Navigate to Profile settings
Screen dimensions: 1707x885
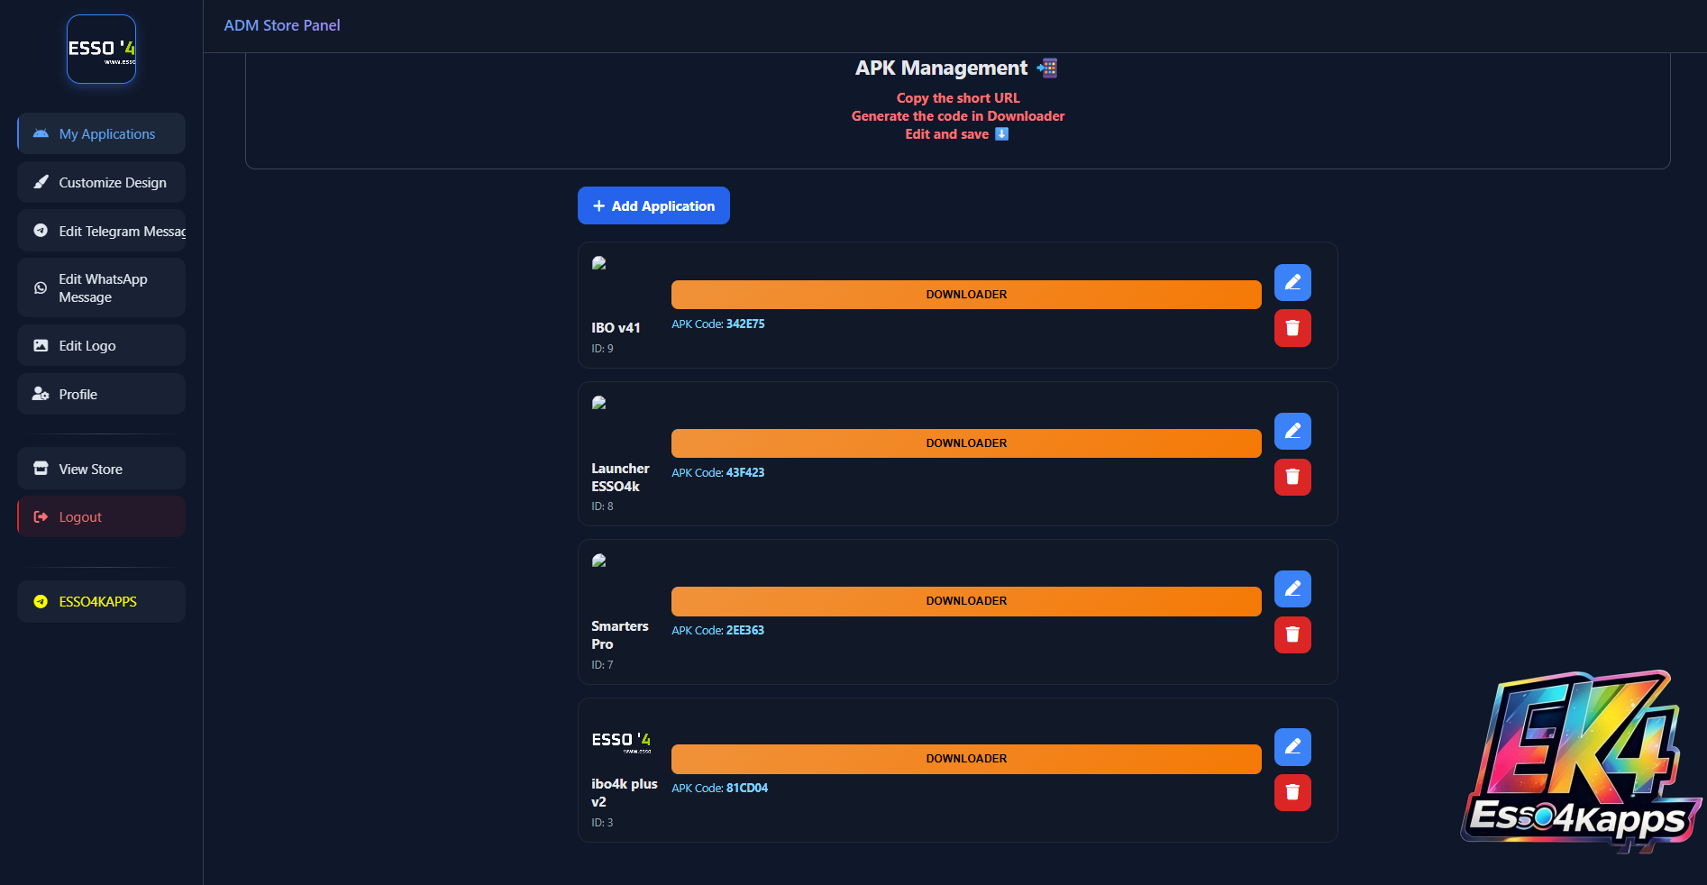(101, 395)
